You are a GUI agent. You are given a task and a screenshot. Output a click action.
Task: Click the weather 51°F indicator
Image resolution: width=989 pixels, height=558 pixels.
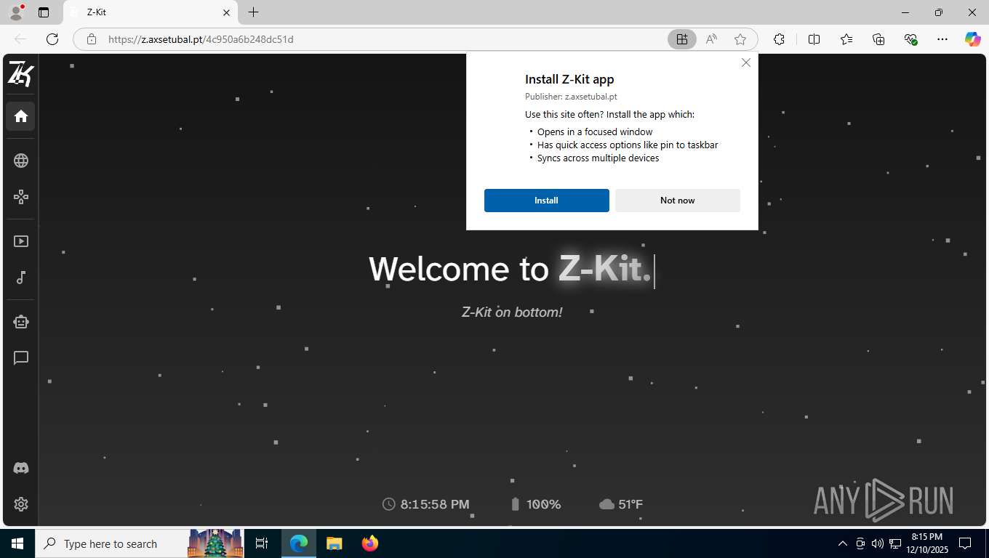pyautogui.click(x=621, y=504)
